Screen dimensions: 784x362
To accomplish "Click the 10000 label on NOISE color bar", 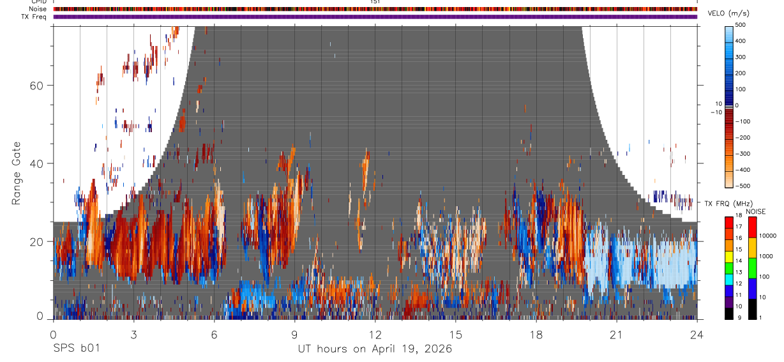I will click(768, 236).
